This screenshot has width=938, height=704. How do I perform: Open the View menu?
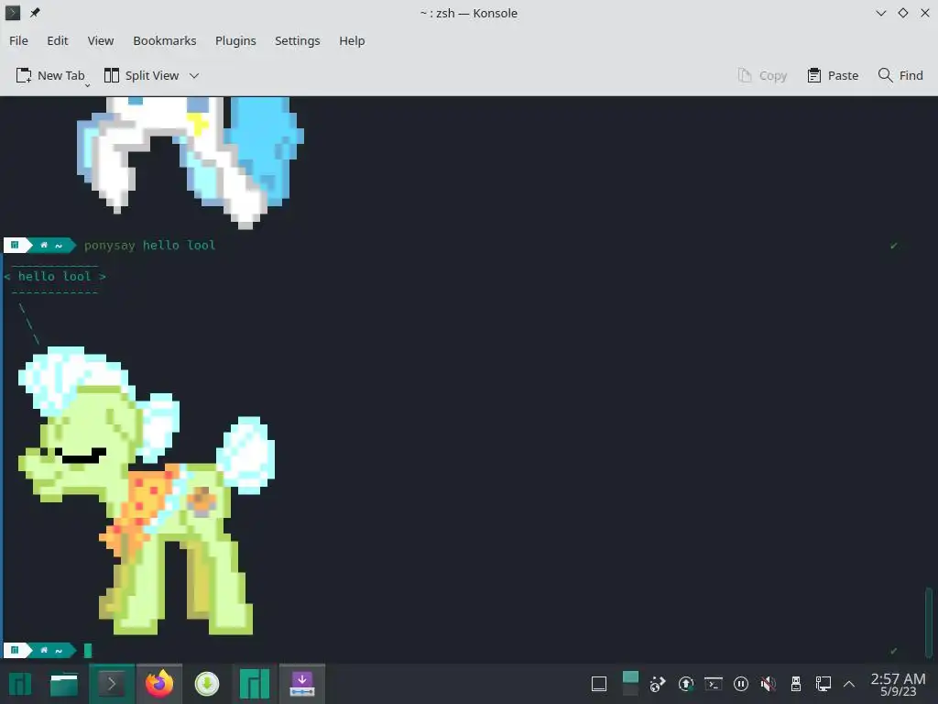101,40
